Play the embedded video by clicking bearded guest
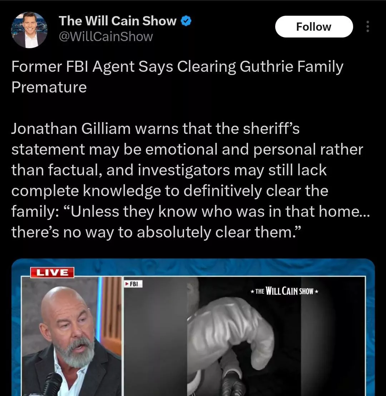Viewport: 386px width, 396px height. (x=71, y=336)
